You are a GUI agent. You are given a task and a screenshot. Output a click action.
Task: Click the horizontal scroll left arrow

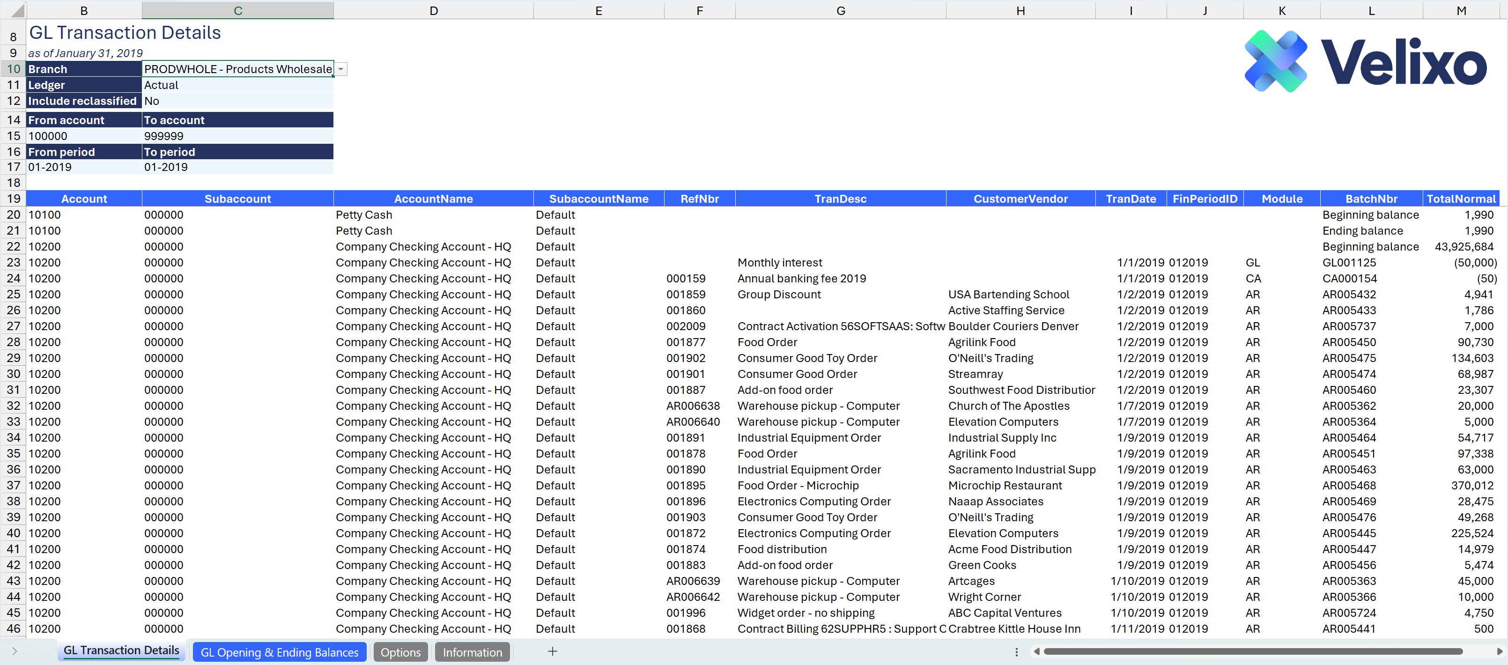(x=1037, y=651)
